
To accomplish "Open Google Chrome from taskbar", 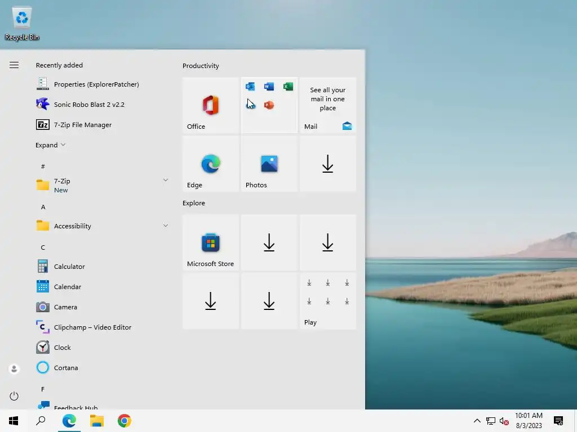I will pyautogui.click(x=125, y=421).
